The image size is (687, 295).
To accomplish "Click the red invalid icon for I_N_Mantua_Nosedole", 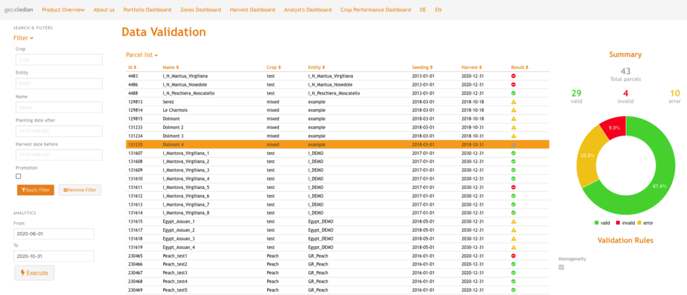I will (x=513, y=84).
